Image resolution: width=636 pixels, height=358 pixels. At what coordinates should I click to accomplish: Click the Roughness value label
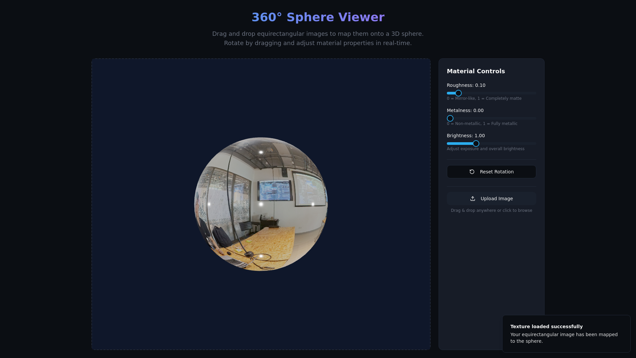tap(466, 85)
